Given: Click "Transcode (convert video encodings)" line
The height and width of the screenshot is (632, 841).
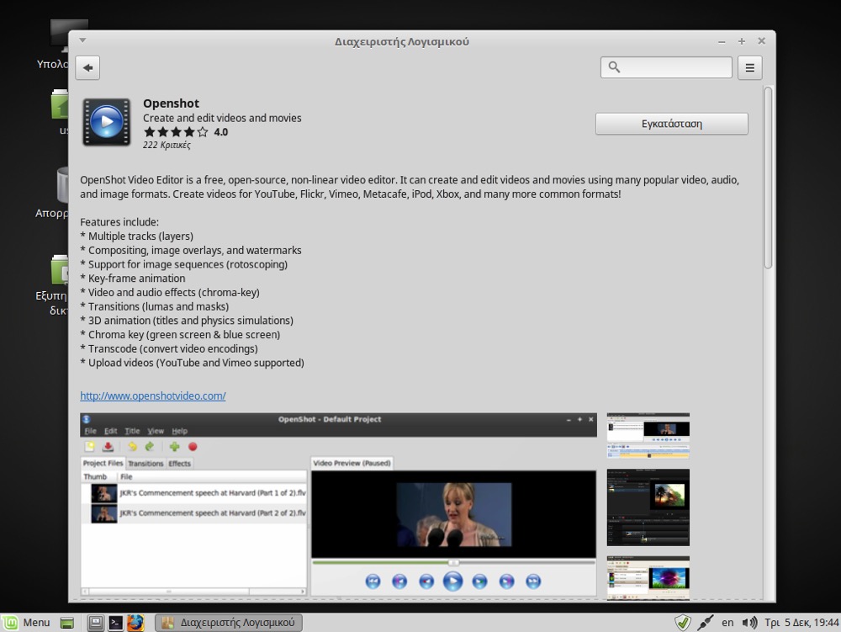Looking at the screenshot, I should click(x=169, y=348).
